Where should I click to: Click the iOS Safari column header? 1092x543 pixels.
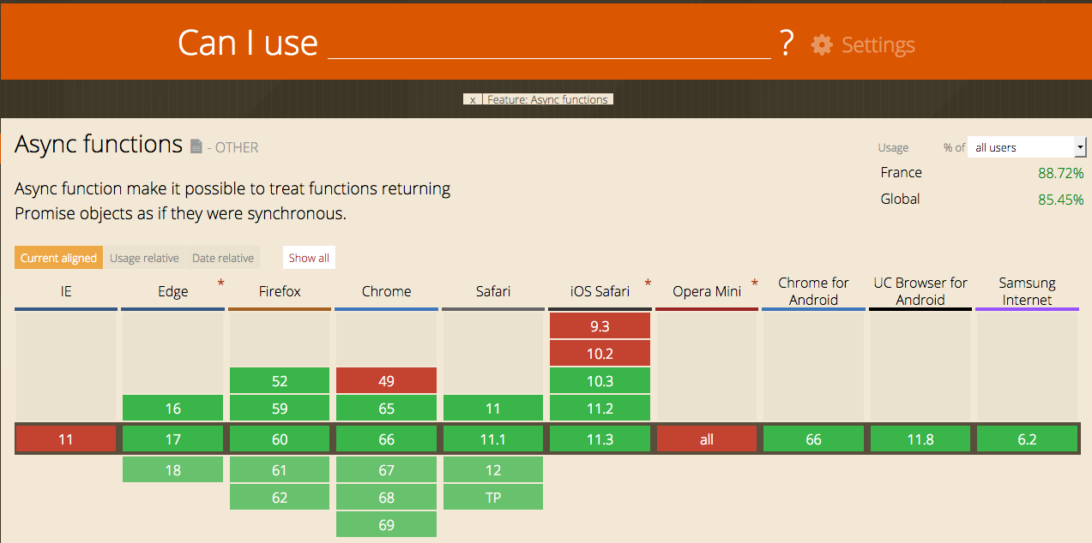click(600, 291)
